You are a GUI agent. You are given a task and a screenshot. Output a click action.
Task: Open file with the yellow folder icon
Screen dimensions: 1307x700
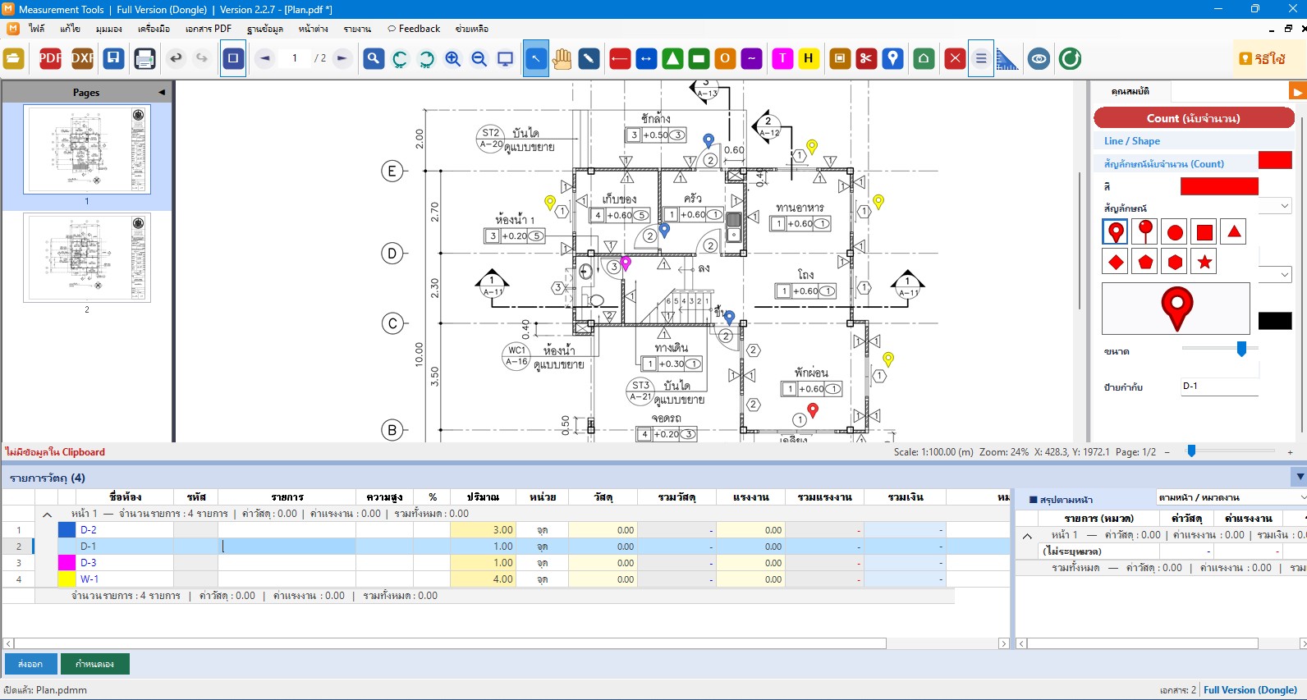(x=13, y=58)
